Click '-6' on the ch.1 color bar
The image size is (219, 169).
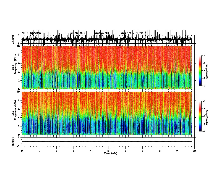coord(204,78)
